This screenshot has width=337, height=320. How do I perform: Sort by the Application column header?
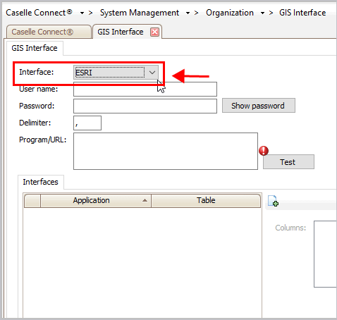point(96,200)
